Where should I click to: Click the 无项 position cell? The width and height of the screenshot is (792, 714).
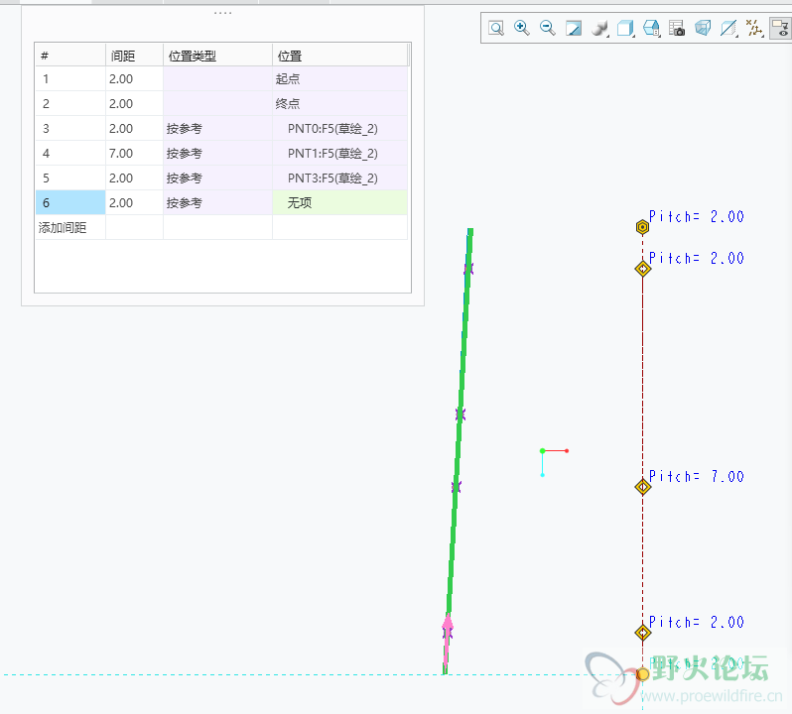(340, 203)
